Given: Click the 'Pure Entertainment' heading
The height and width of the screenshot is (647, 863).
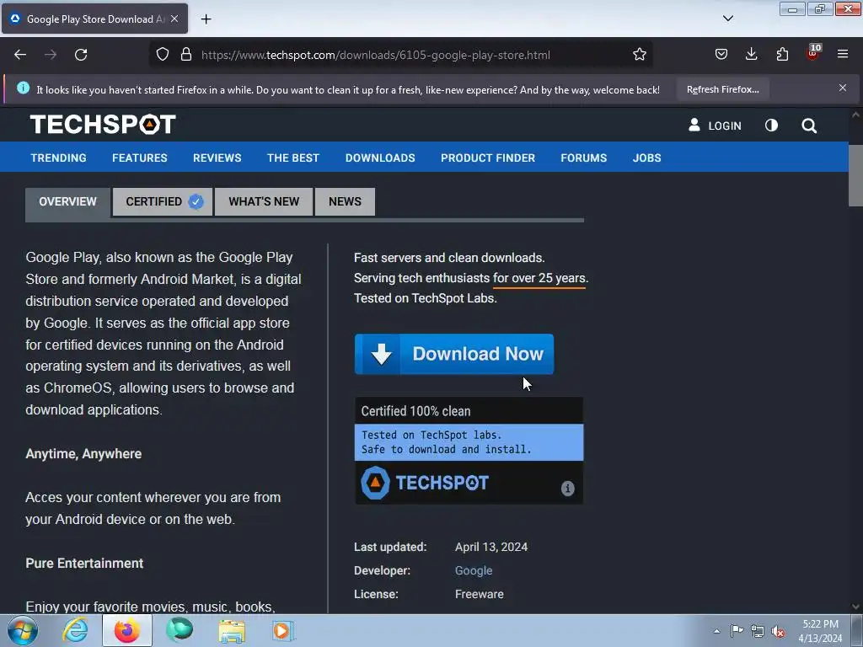Looking at the screenshot, I should [x=84, y=564].
